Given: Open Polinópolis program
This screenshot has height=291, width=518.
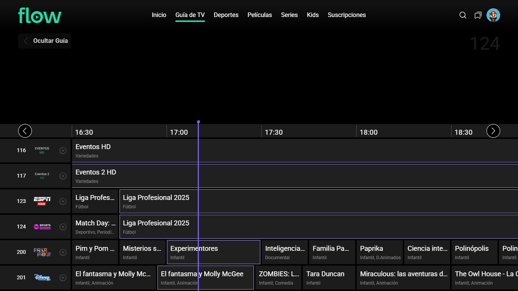Looking at the screenshot, I should pos(474,252).
